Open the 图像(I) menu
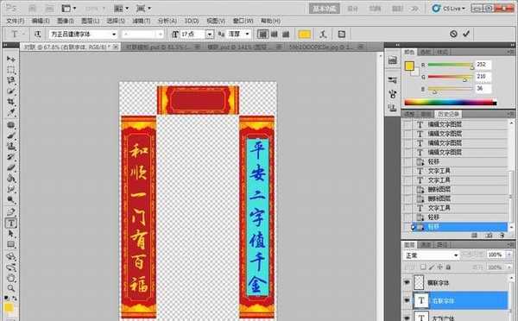The width and height of the screenshot is (518, 321). click(x=66, y=21)
